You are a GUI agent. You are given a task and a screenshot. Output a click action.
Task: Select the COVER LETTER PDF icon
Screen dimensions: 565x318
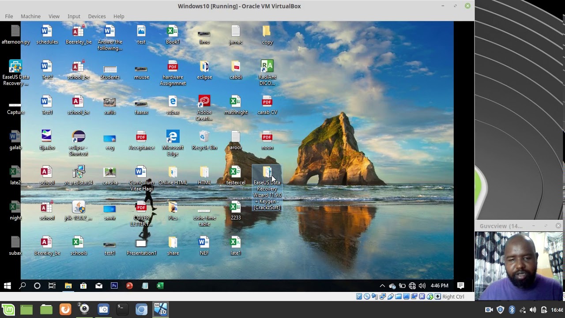pyautogui.click(x=141, y=214)
